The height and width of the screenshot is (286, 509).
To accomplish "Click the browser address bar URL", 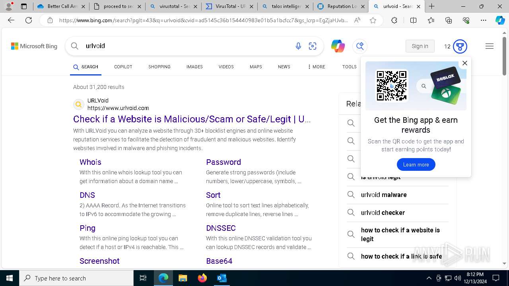I will (x=203, y=20).
